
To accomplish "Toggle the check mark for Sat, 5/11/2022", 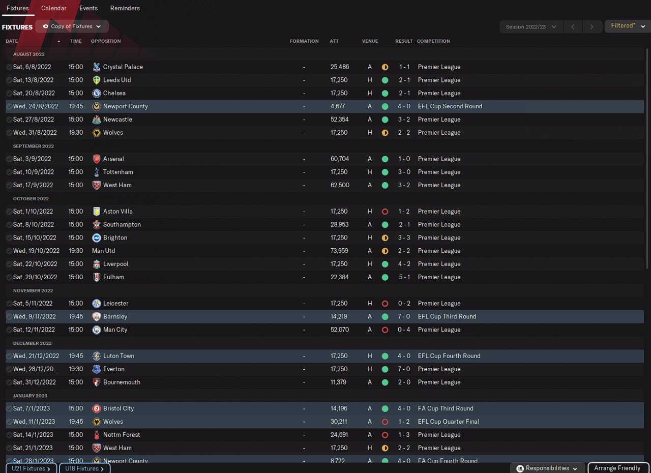I will pyautogui.click(x=9, y=304).
